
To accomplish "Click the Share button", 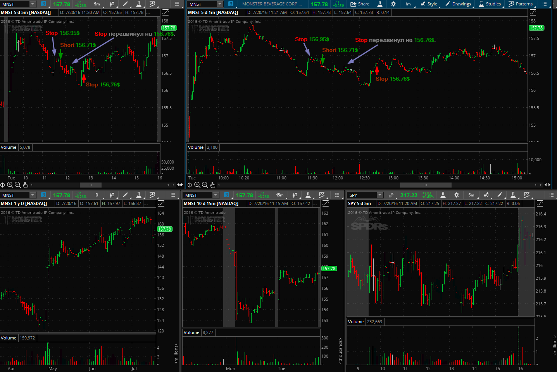I will pyautogui.click(x=360, y=4).
